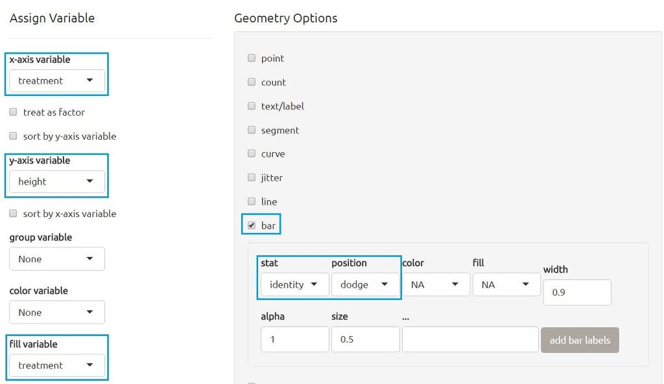Select the curve geometry checkbox
Image resolution: width=664 pixels, height=384 pixels.
tap(252, 153)
